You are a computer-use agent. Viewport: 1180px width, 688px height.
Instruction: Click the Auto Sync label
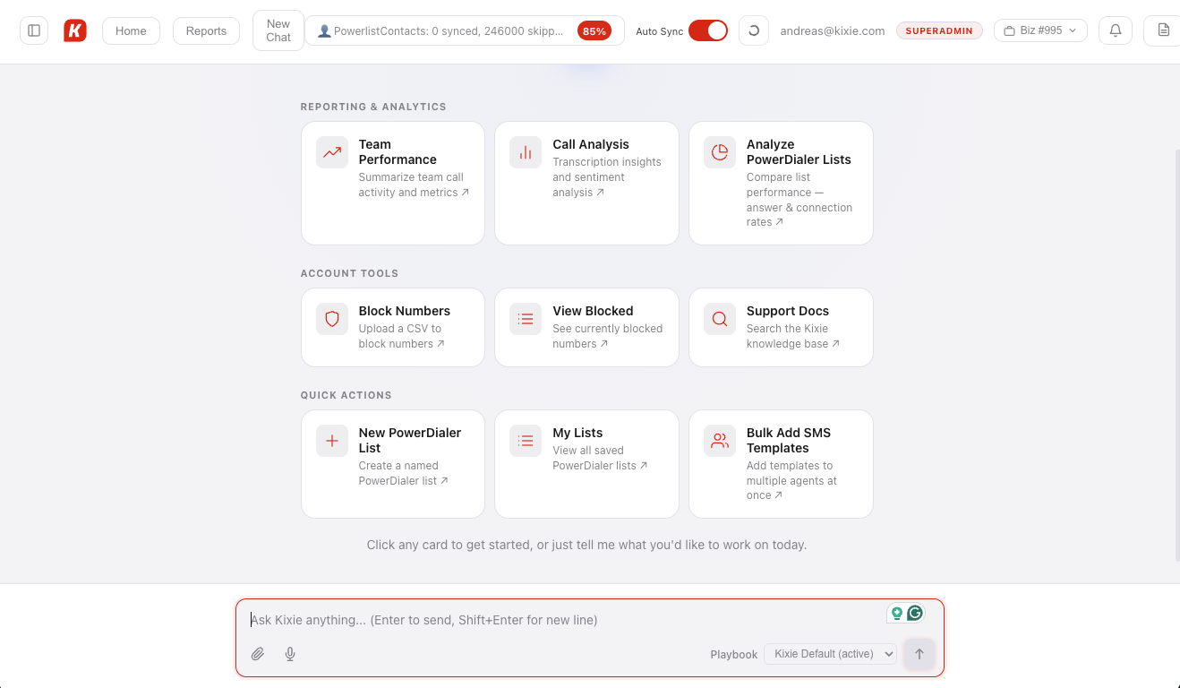point(660,31)
